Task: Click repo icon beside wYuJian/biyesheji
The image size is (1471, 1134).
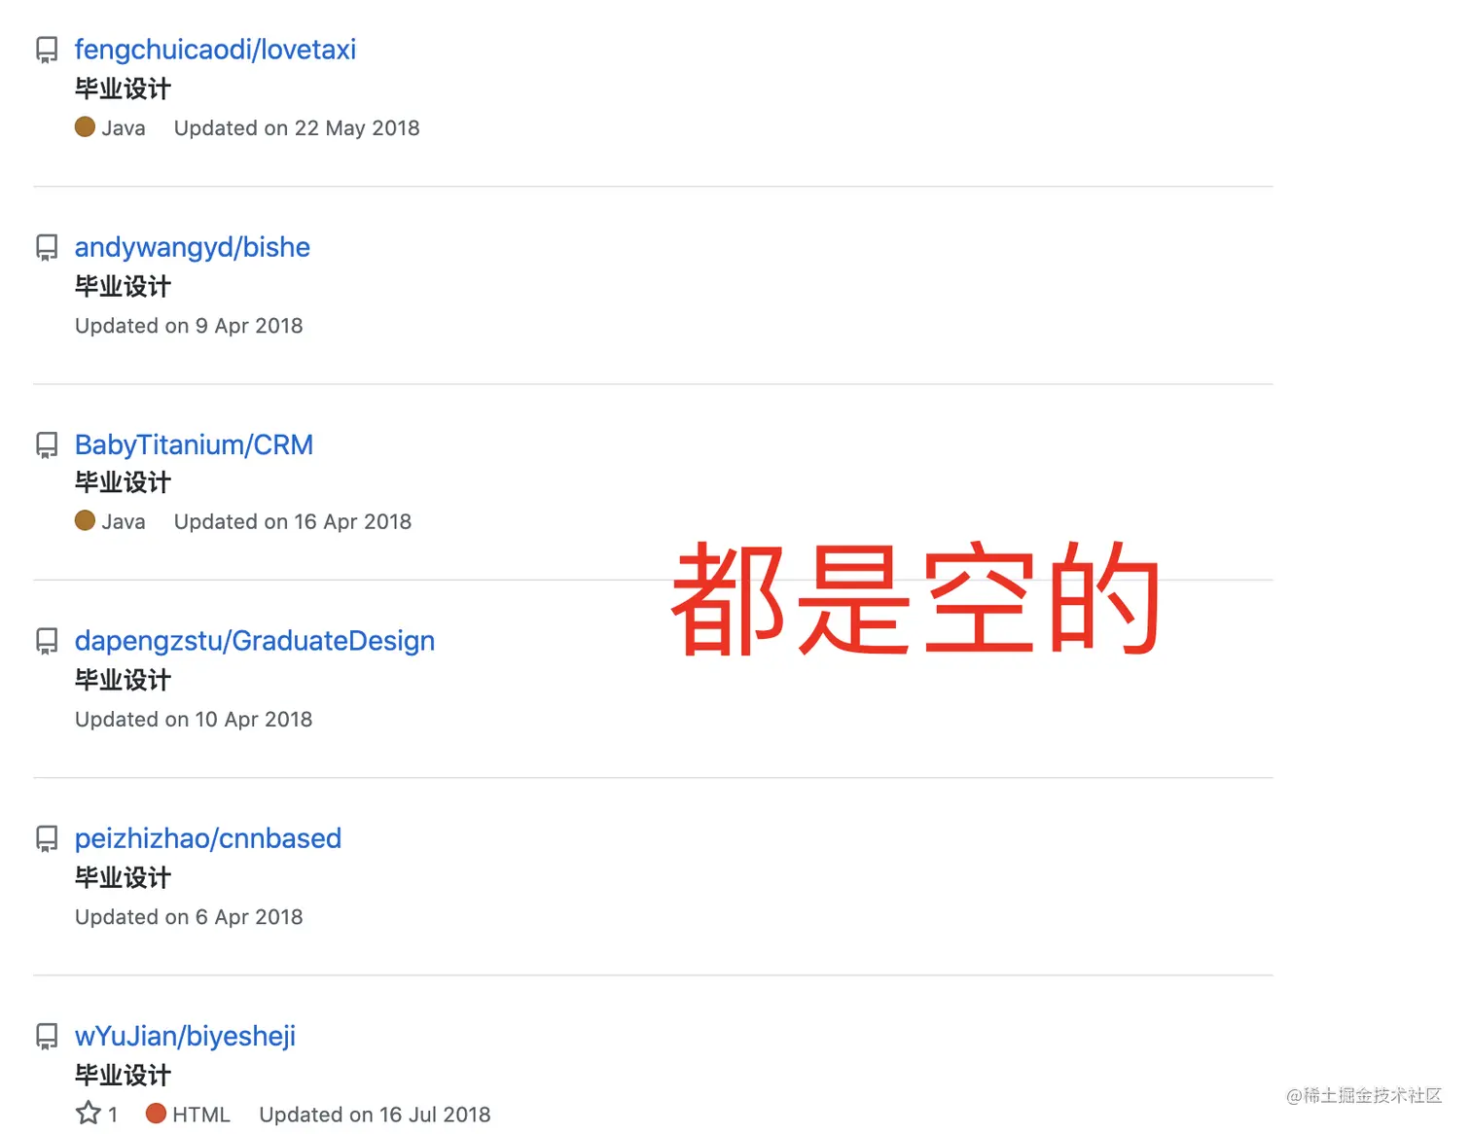Action: tap(47, 1036)
